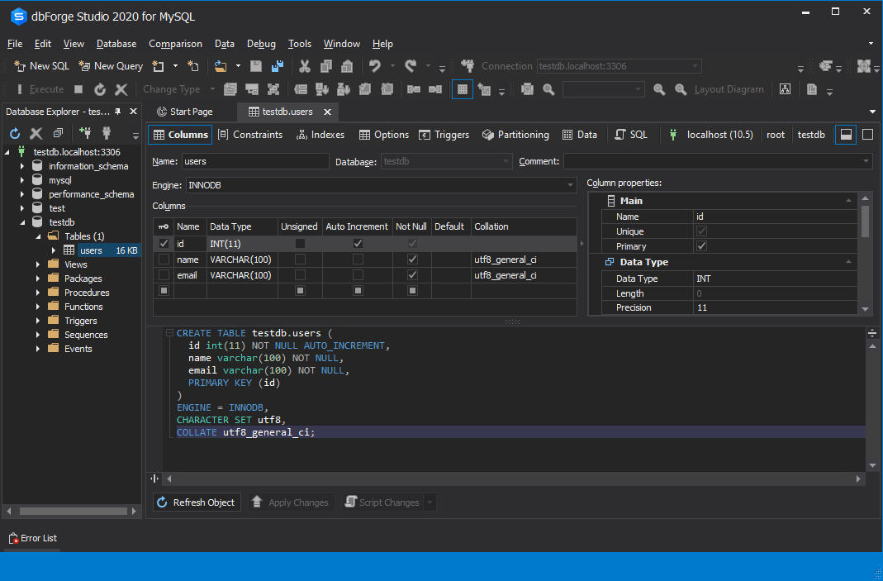The width and height of the screenshot is (883, 581).
Task: Click the Undo arrow icon
Action: [x=375, y=66]
